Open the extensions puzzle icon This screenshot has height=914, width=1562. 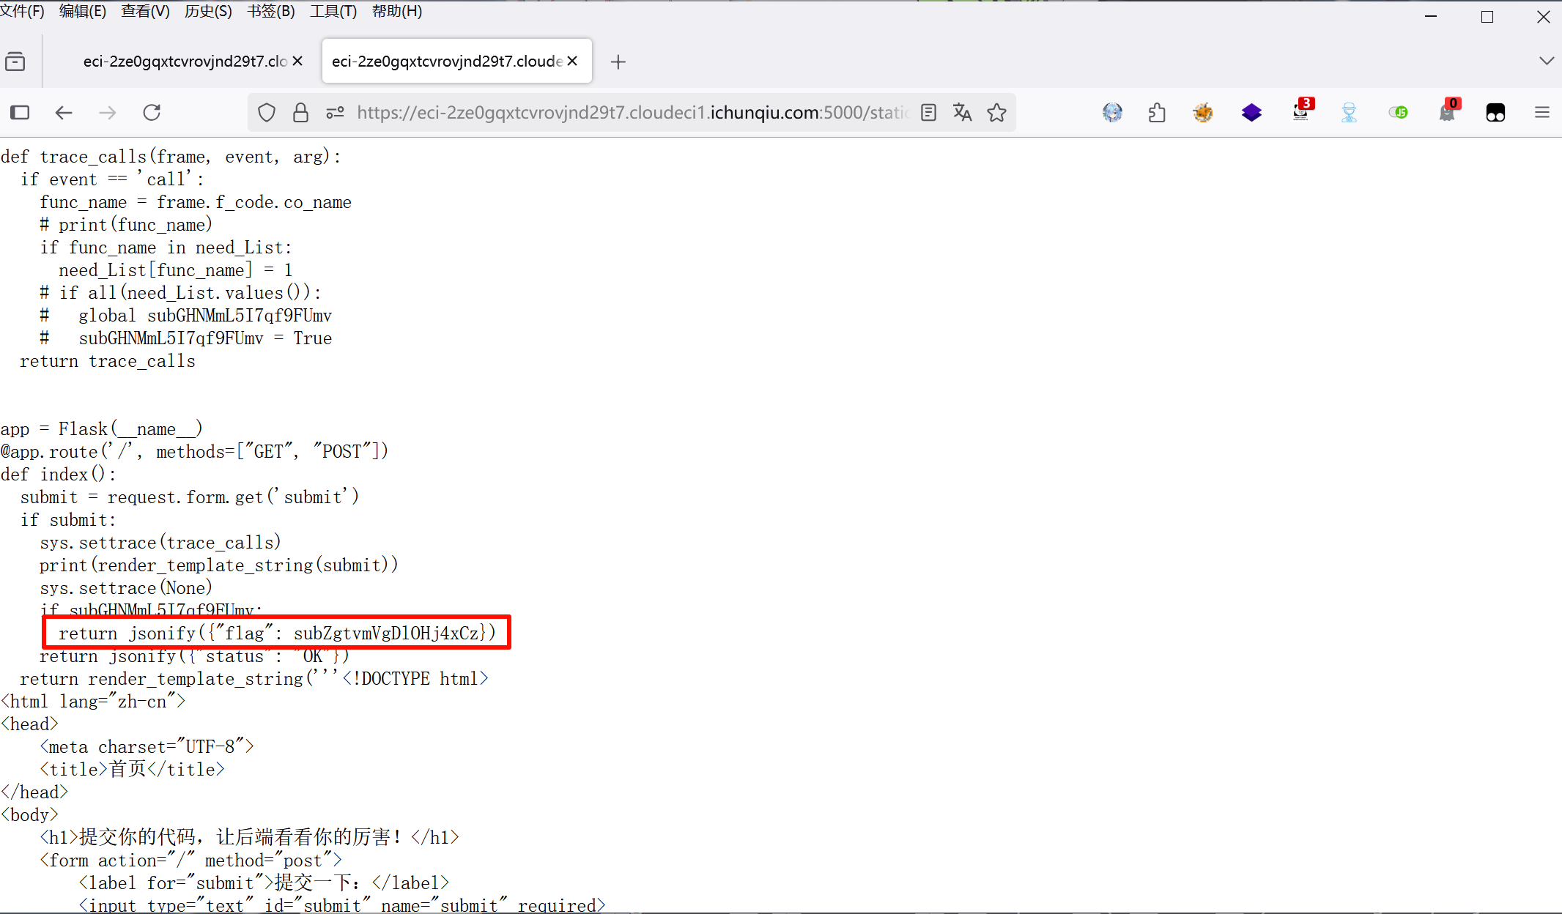[x=1157, y=112]
